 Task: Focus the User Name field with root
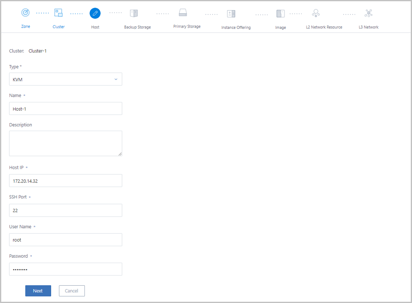pos(66,240)
